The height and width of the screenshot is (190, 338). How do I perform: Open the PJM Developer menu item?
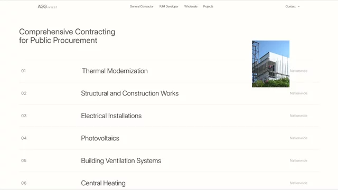[169, 6]
